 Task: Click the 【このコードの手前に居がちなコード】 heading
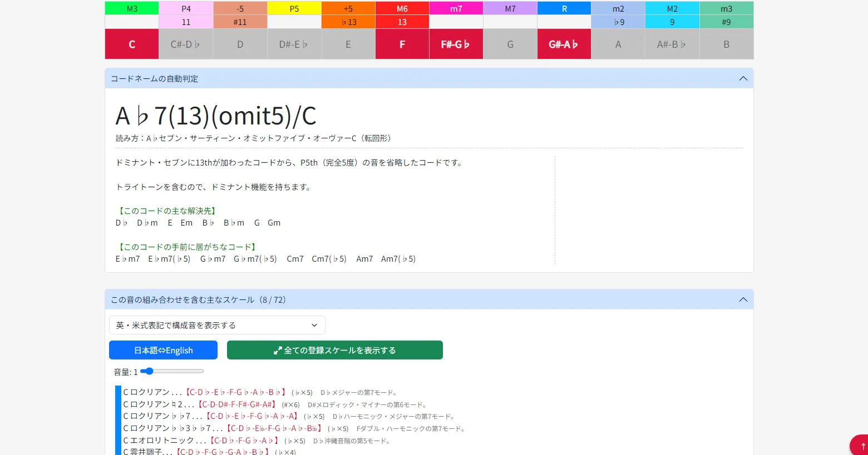(187, 247)
